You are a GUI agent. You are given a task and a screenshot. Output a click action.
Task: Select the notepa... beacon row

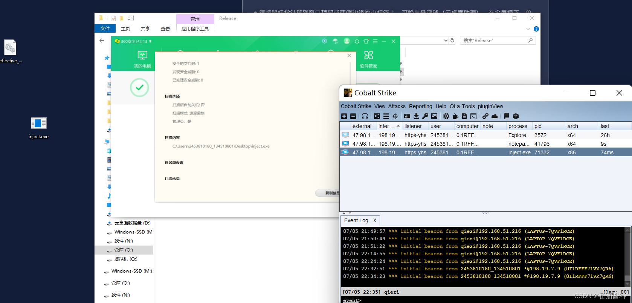(485, 144)
